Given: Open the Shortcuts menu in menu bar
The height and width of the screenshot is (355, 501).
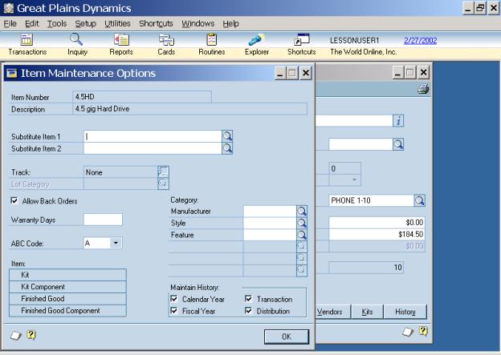Looking at the screenshot, I should pos(156,23).
